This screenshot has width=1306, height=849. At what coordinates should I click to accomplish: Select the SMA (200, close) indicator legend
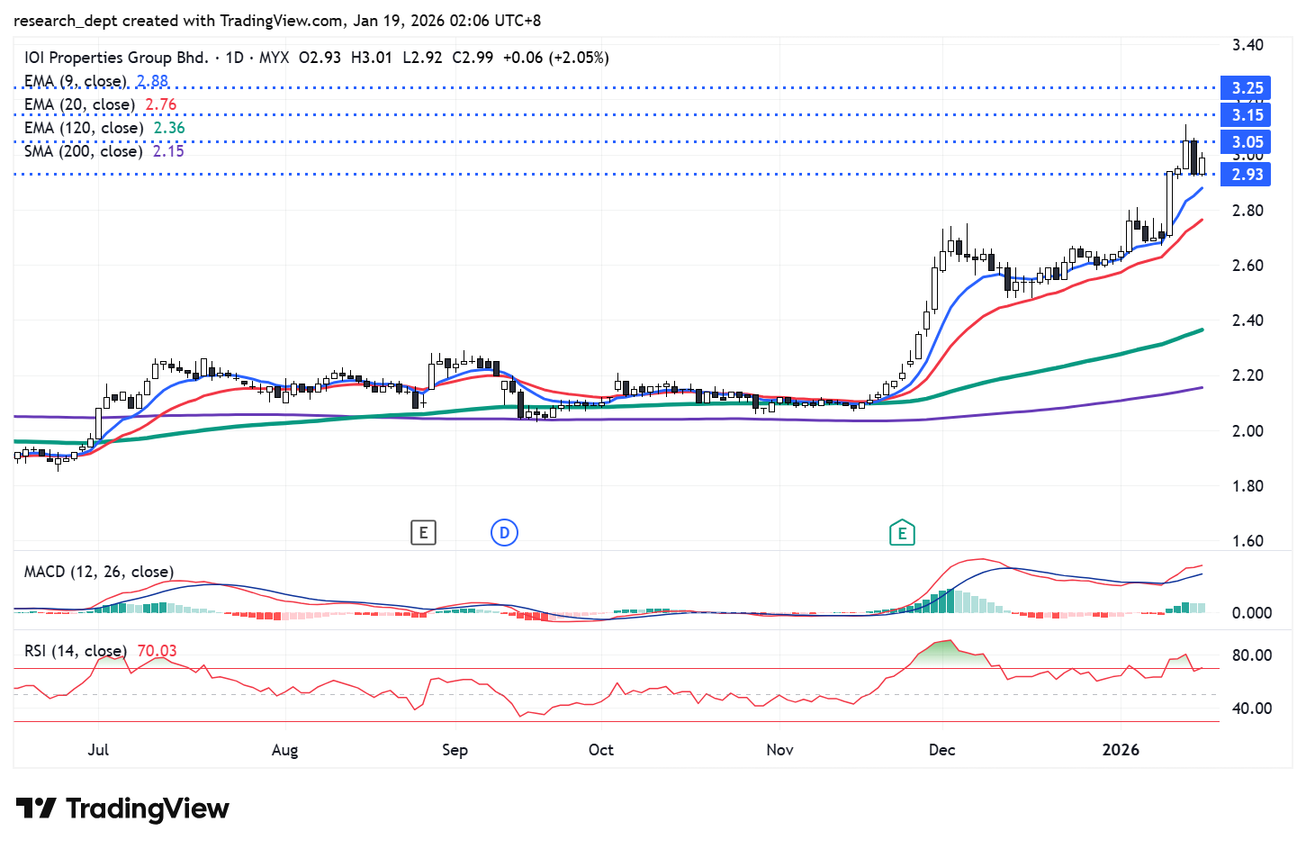click(x=83, y=151)
